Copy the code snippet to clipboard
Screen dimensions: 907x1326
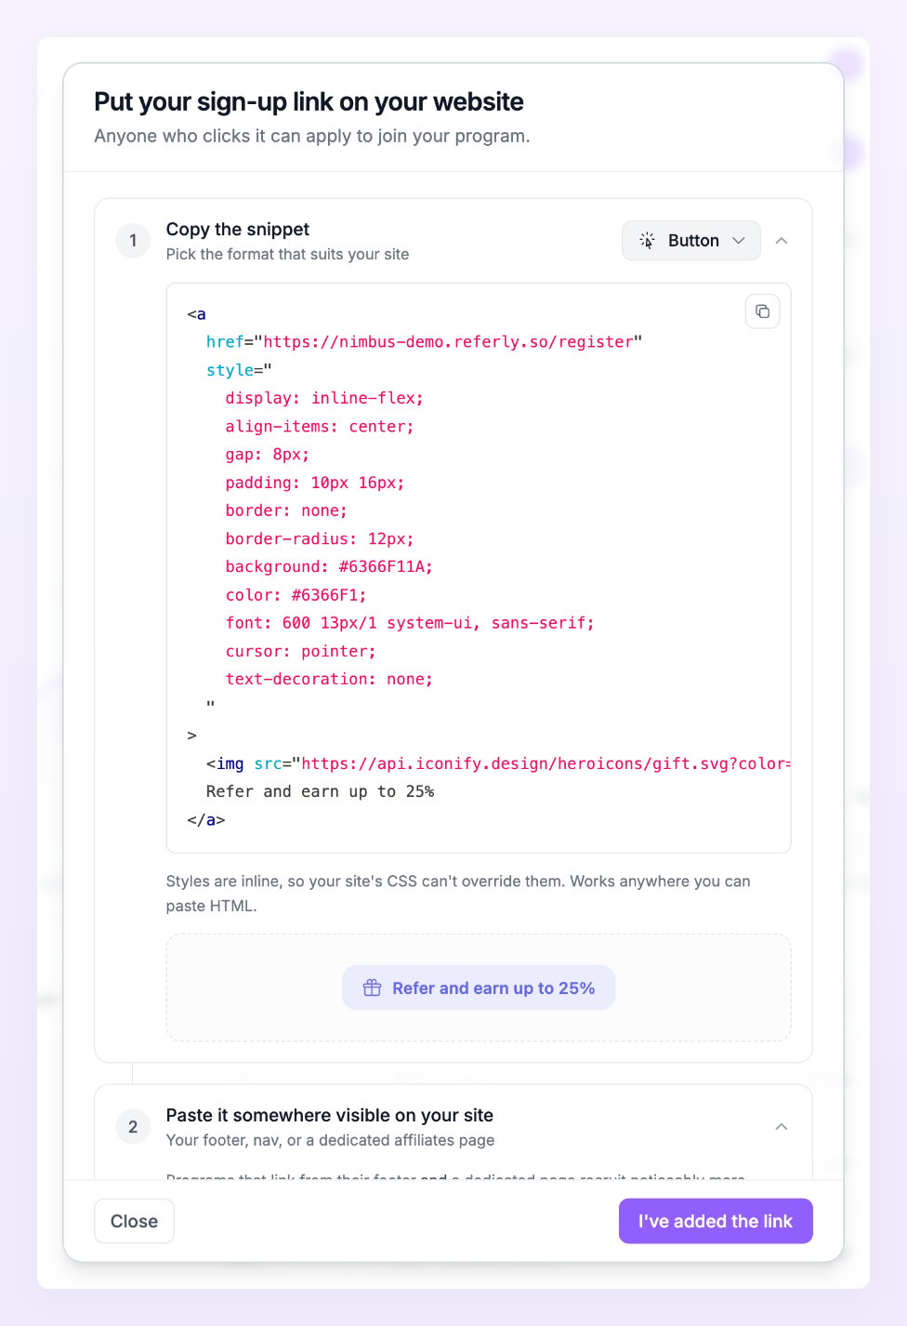tap(762, 312)
